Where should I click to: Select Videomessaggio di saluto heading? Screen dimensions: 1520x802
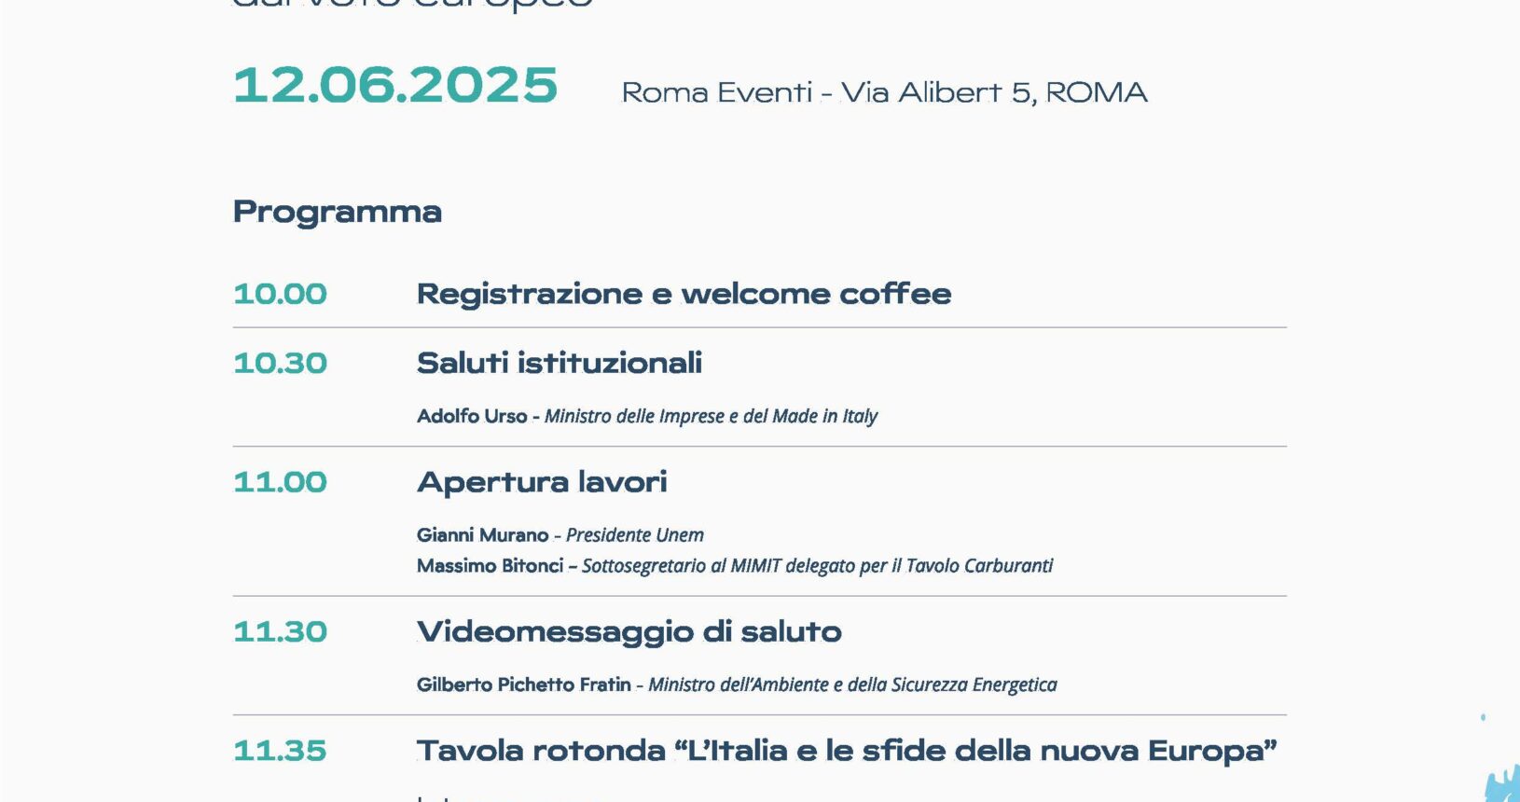click(x=629, y=631)
